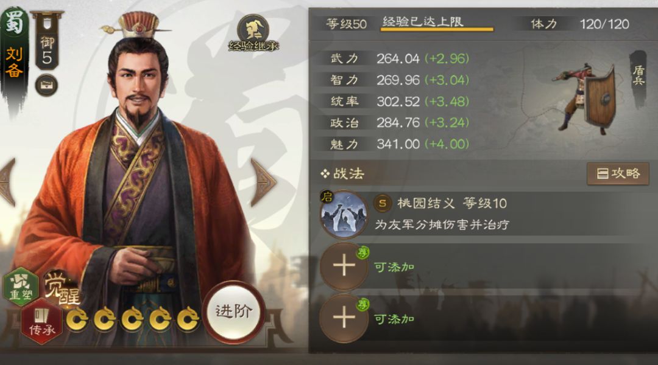Click the 进阶 advance round button
This screenshot has width=658, height=365.
[234, 311]
